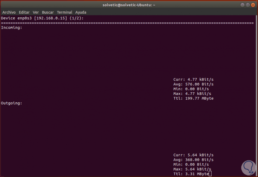The height and width of the screenshot is (177, 258).
Task: Click the Incoming: label
Action: [x=11, y=28]
